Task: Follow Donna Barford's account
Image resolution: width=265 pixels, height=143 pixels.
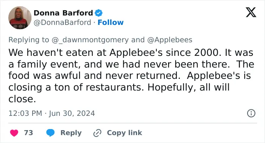Action: click(111, 22)
